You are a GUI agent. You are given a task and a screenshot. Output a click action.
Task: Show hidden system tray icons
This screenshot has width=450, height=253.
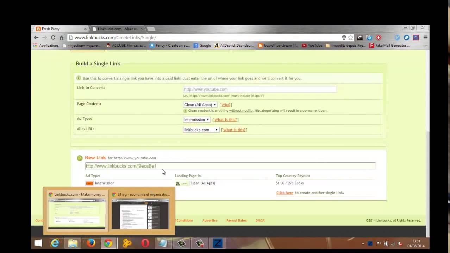(x=363, y=244)
